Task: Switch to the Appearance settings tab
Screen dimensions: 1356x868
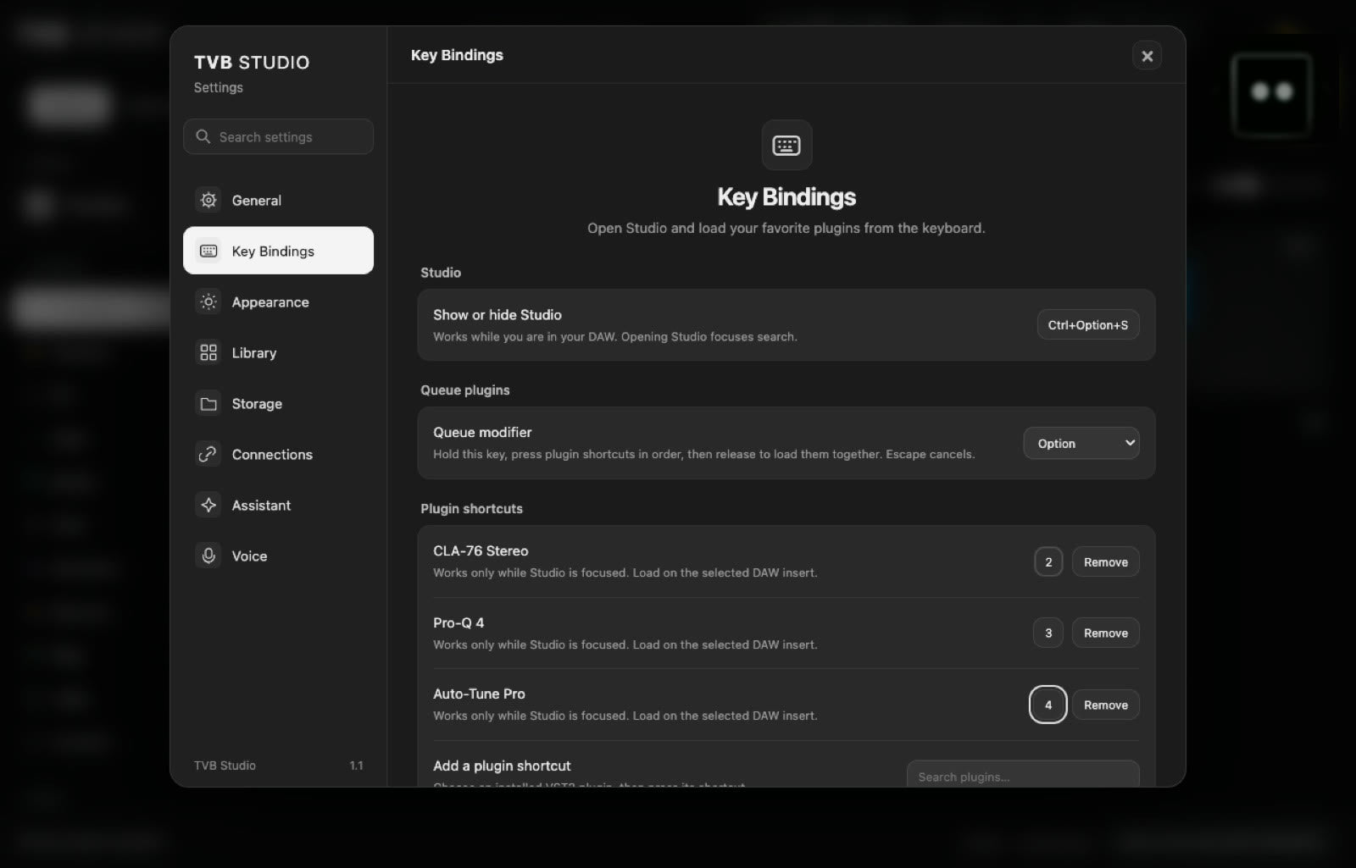Action: (278, 301)
